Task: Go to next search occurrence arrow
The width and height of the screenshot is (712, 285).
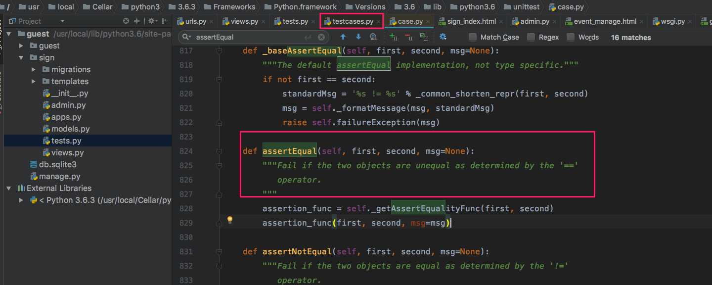Action: point(358,37)
